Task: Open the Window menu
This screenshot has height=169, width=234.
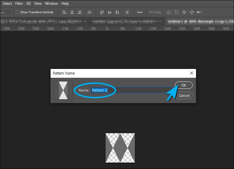Action: (51, 4)
